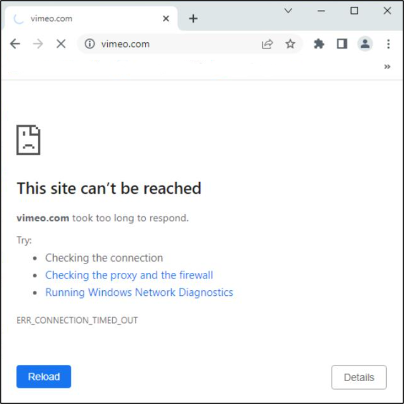Bookmark this tab with star
The height and width of the screenshot is (404, 404).
(290, 44)
